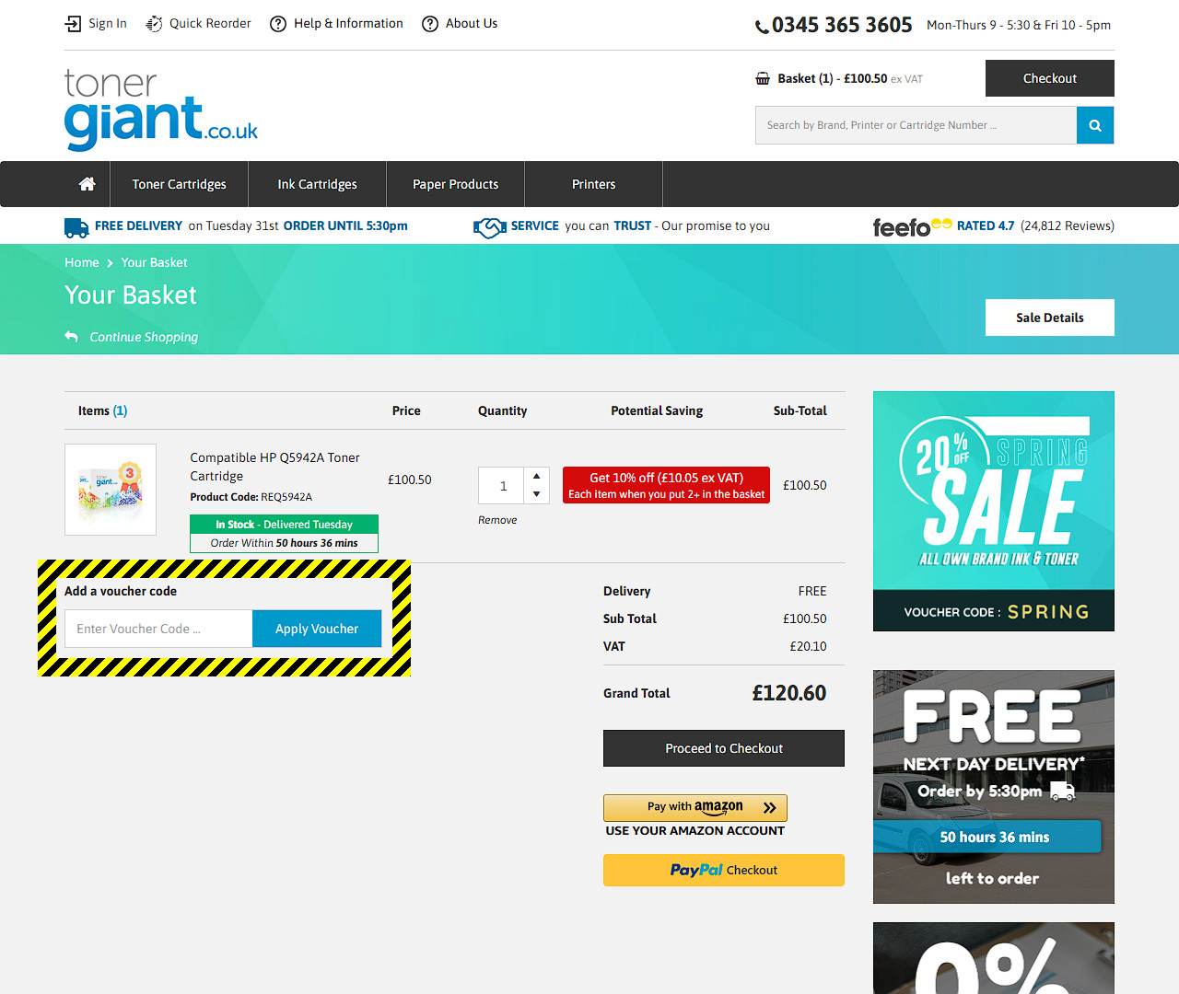Open the Printers menu

[x=593, y=183]
